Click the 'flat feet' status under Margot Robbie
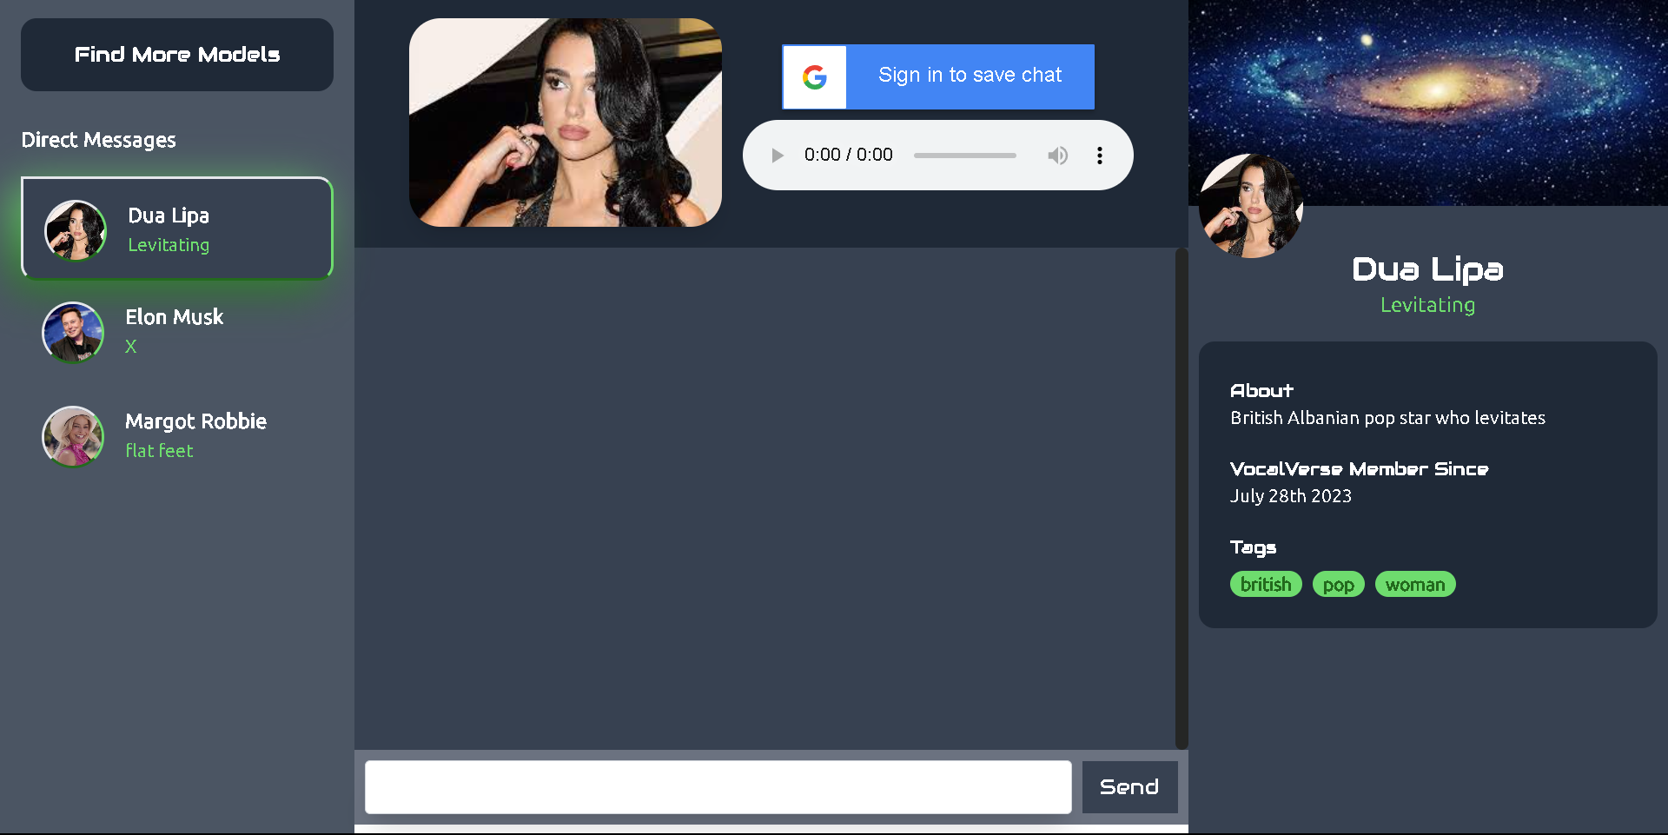The height and width of the screenshot is (835, 1668). click(x=159, y=451)
